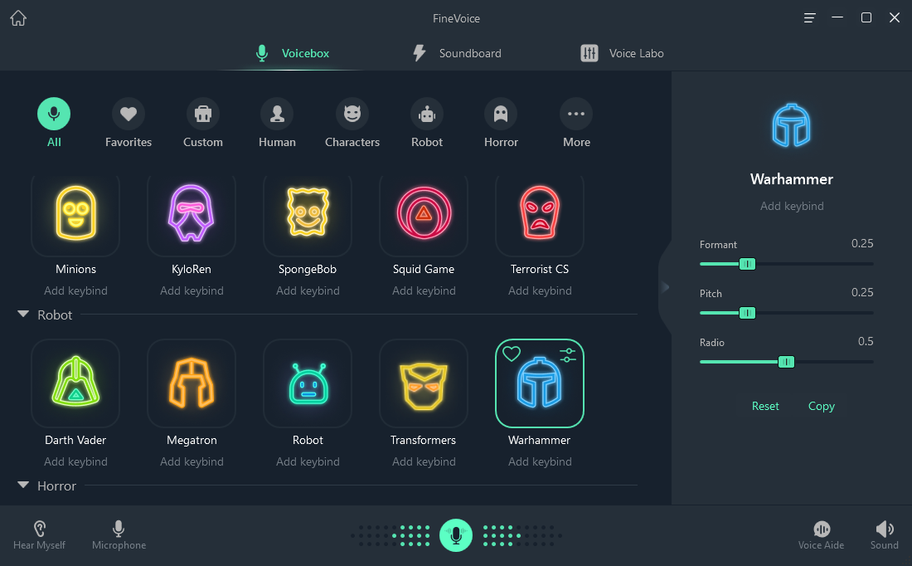Add keybind for Squid Game

pos(424,290)
